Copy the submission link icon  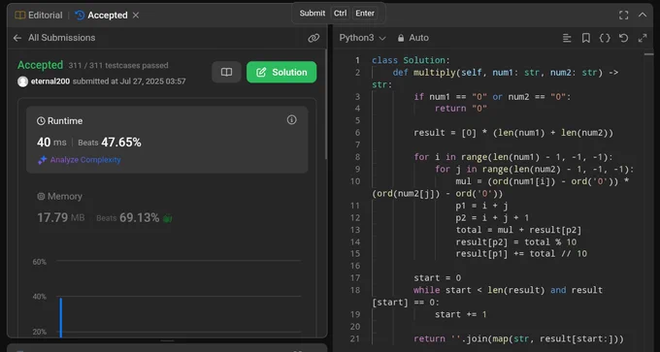click(x=313, y=38)
